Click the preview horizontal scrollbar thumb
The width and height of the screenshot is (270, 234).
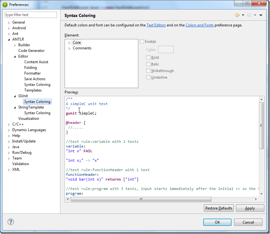(x=141, y=199)
